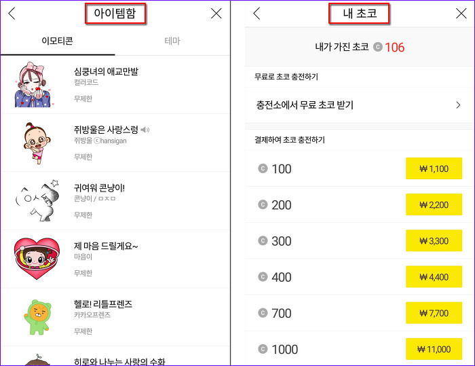
Task: Switch to the 테마 tab
Action: coord(172,41)
